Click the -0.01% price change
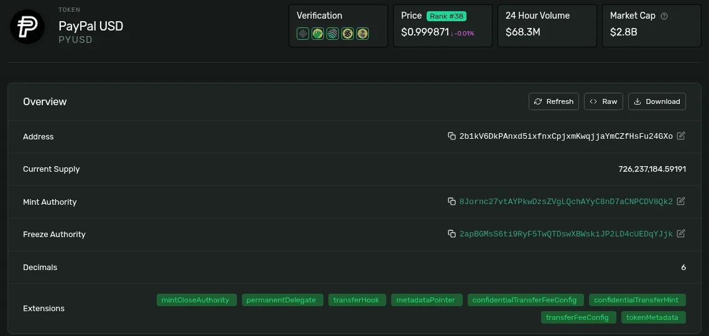 (462, 33)
